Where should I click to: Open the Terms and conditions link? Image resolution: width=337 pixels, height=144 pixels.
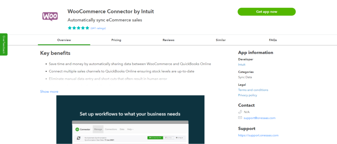coord(253,90)
